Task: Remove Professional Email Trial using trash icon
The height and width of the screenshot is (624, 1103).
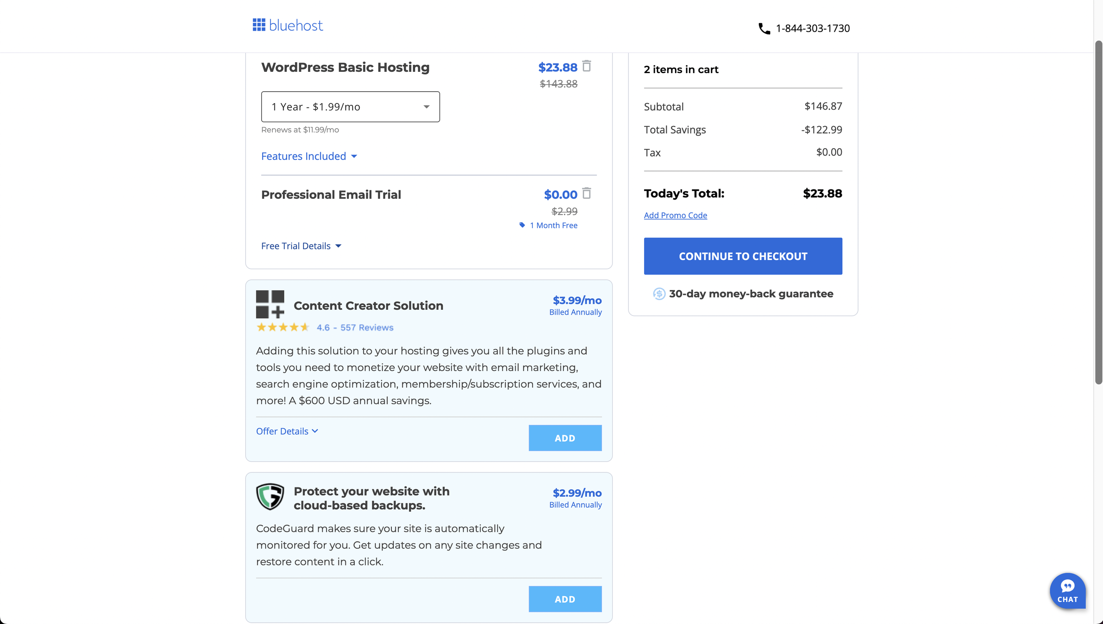Action: click(586, 193)
